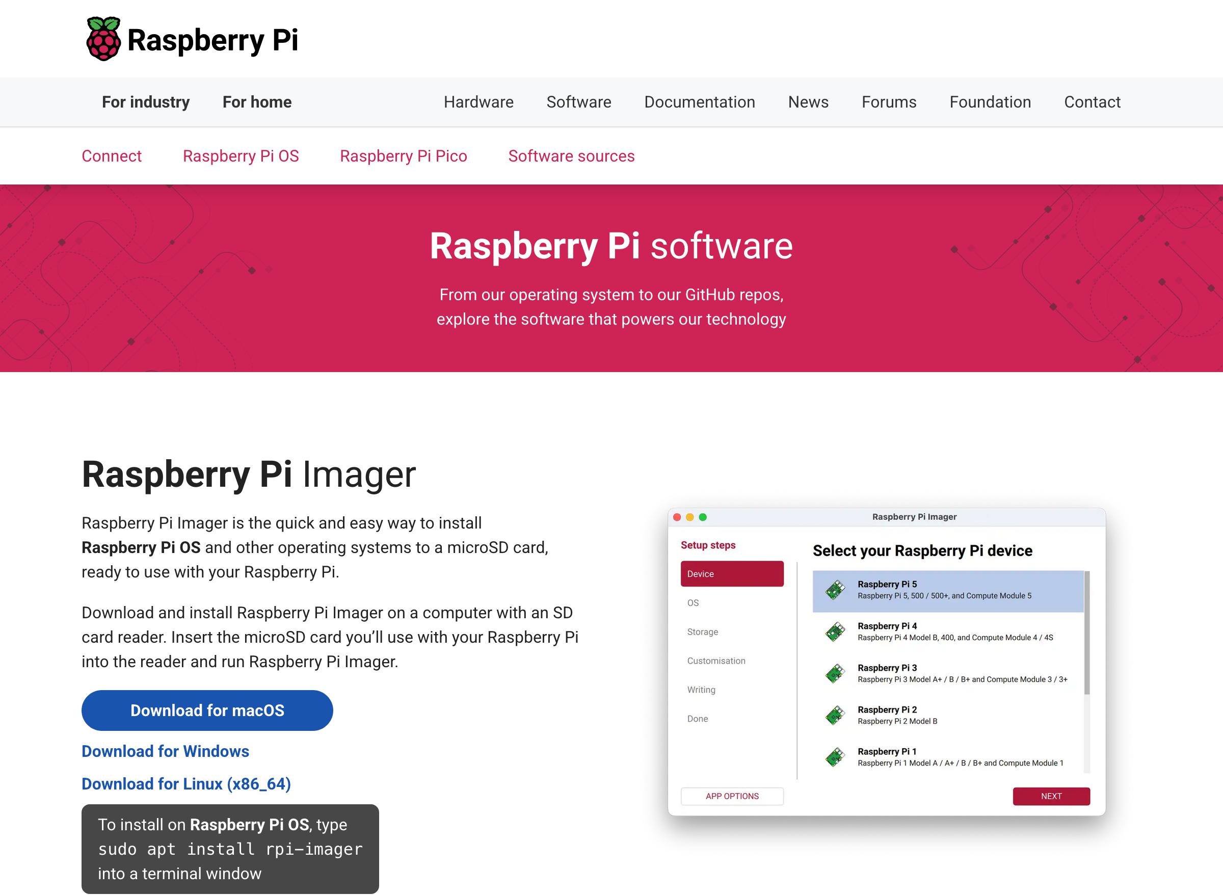Image resolution: width=1223 pixels, height=895 pixels.
Task: Click the NEXT button in Imager
Action: click(1051, 797)
